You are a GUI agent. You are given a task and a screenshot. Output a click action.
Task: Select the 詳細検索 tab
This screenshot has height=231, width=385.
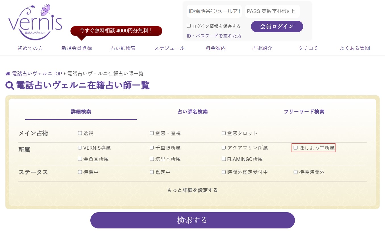tap(81, 112)
